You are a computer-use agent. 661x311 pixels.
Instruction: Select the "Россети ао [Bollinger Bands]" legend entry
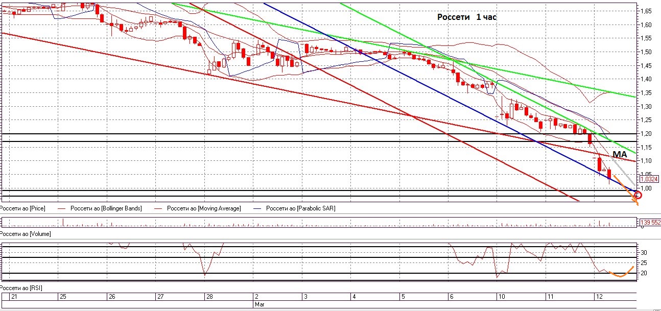click(x=106, y=208)
